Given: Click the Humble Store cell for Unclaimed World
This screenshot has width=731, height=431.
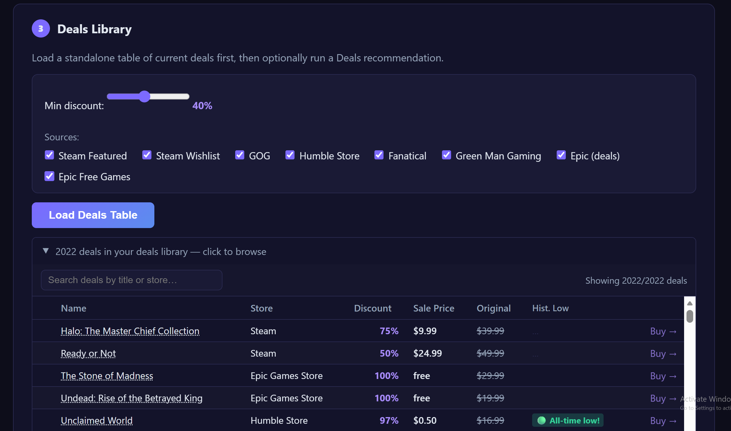Looking at the screenshot, I should coord(279,420).
